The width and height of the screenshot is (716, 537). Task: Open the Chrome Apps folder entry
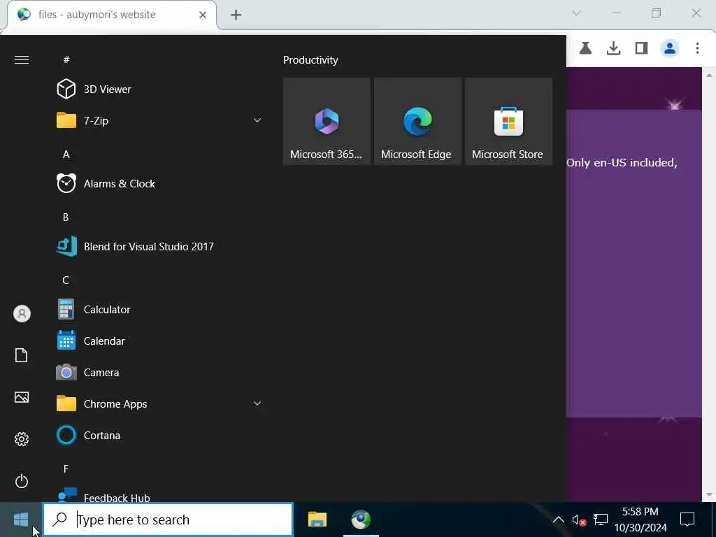(x=160, y=404)
